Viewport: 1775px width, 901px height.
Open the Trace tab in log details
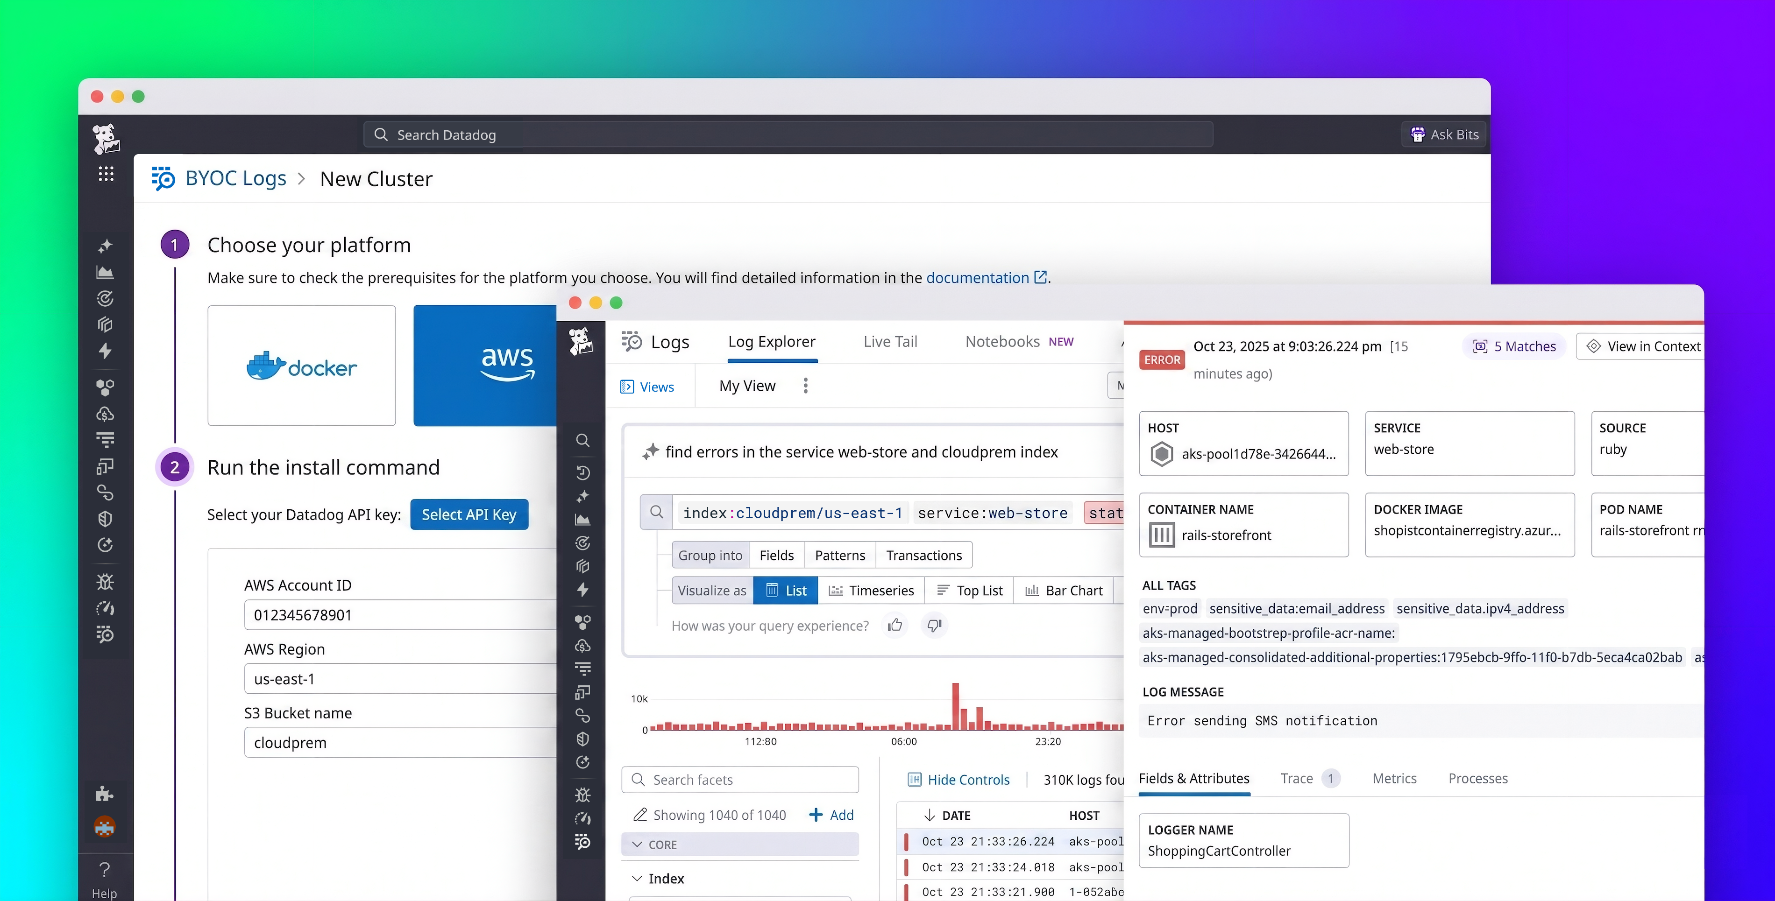click(x=1298, y=778)
